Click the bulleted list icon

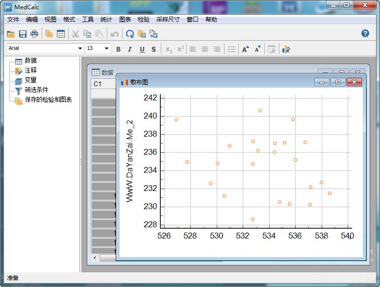point(231,49)
